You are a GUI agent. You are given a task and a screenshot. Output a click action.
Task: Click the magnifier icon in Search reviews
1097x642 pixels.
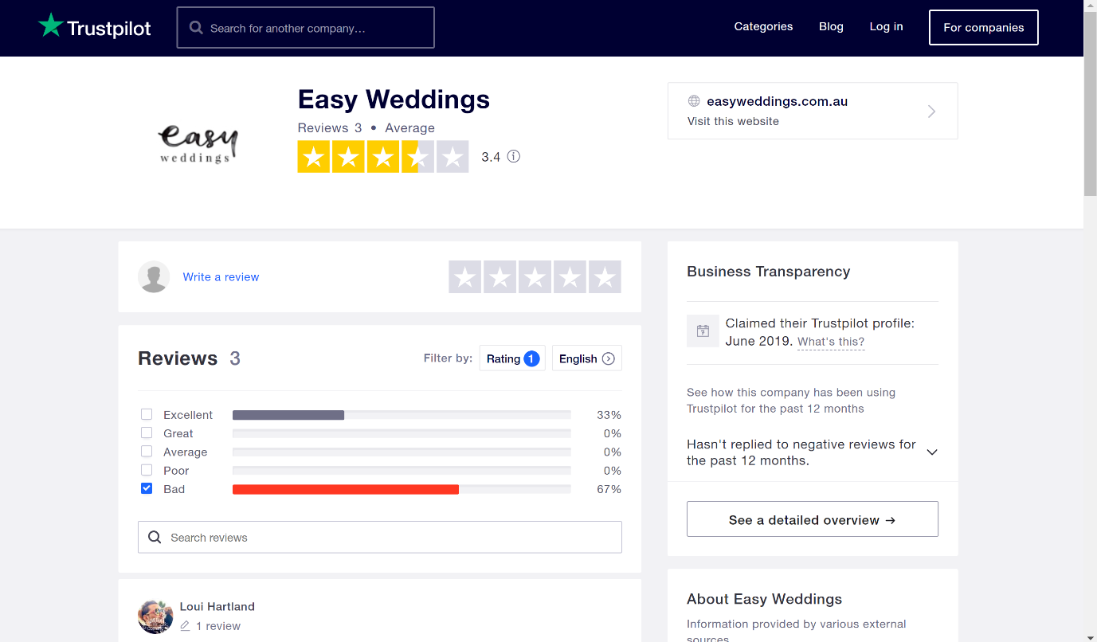[155, 537]
